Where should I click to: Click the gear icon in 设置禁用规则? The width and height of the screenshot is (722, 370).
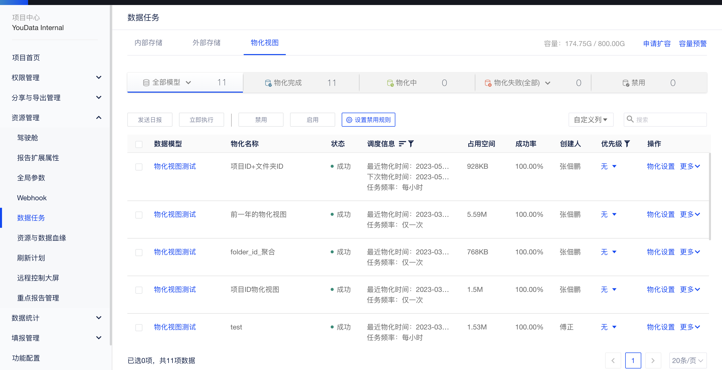[349, 120]
